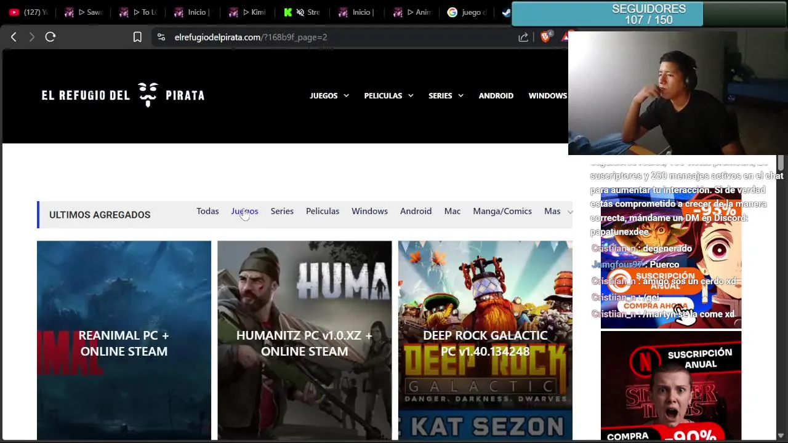The height and width of the screenshot is (443, 788).
Task: Select the Juegos filter
Action: click(244, 211)
